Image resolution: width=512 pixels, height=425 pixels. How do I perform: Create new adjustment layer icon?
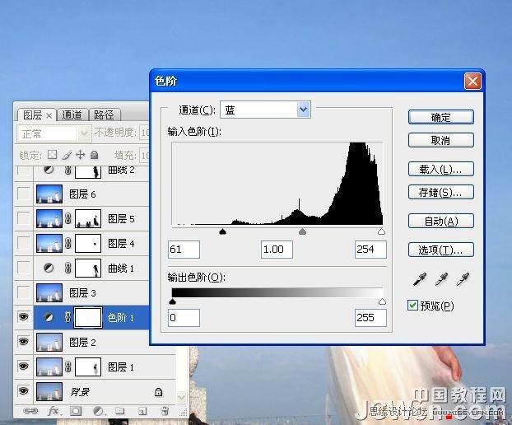coord(98,411)
